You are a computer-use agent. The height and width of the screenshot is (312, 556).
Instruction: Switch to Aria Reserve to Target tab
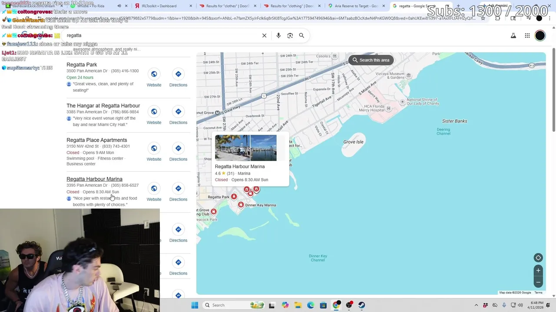tap(356, 6)
